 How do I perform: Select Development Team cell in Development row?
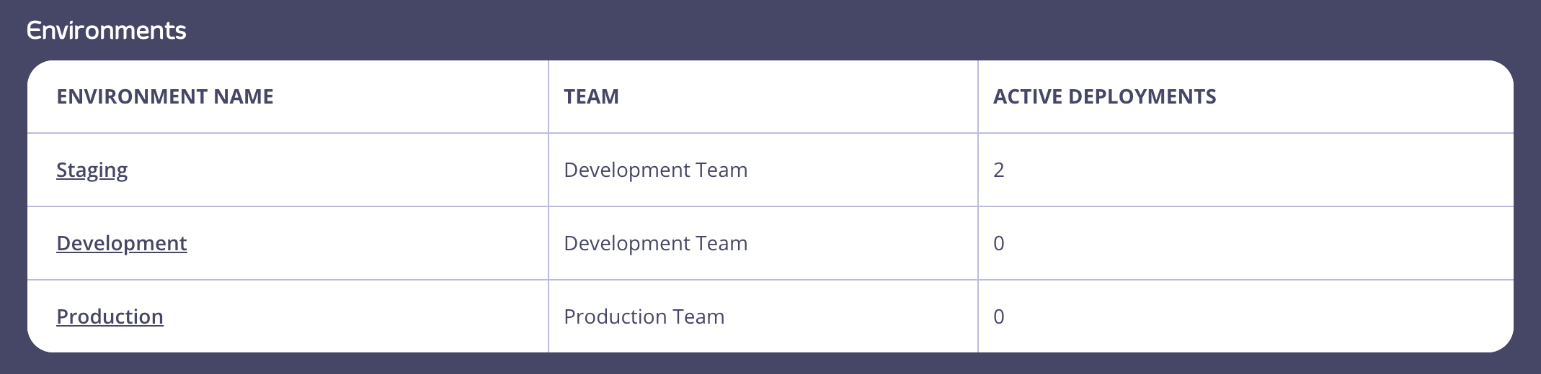pyautogui.click(x=656, y=243)
